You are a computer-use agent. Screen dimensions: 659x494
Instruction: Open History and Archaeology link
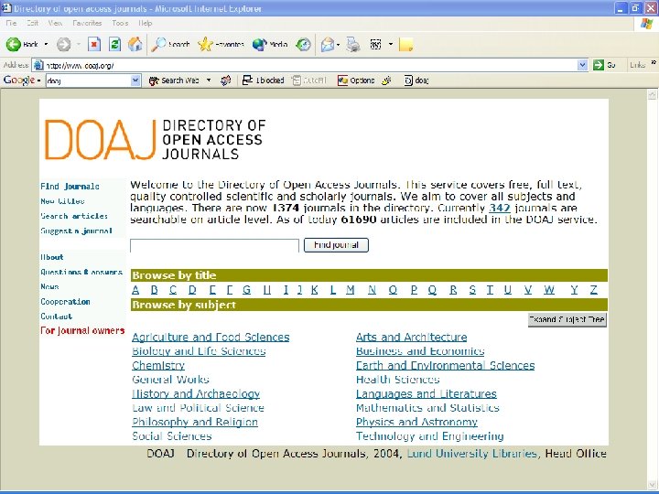coord(196,393)
